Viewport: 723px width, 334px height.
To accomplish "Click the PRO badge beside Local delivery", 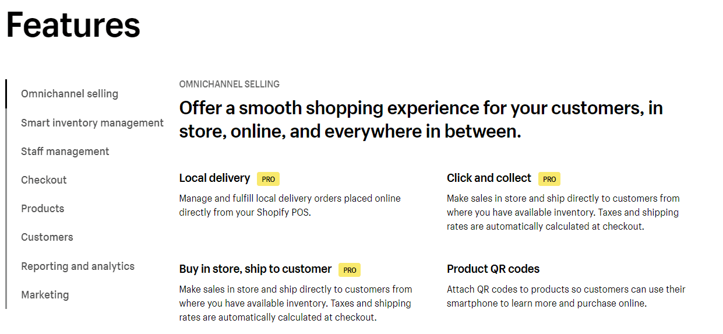I will pos(268,180).
